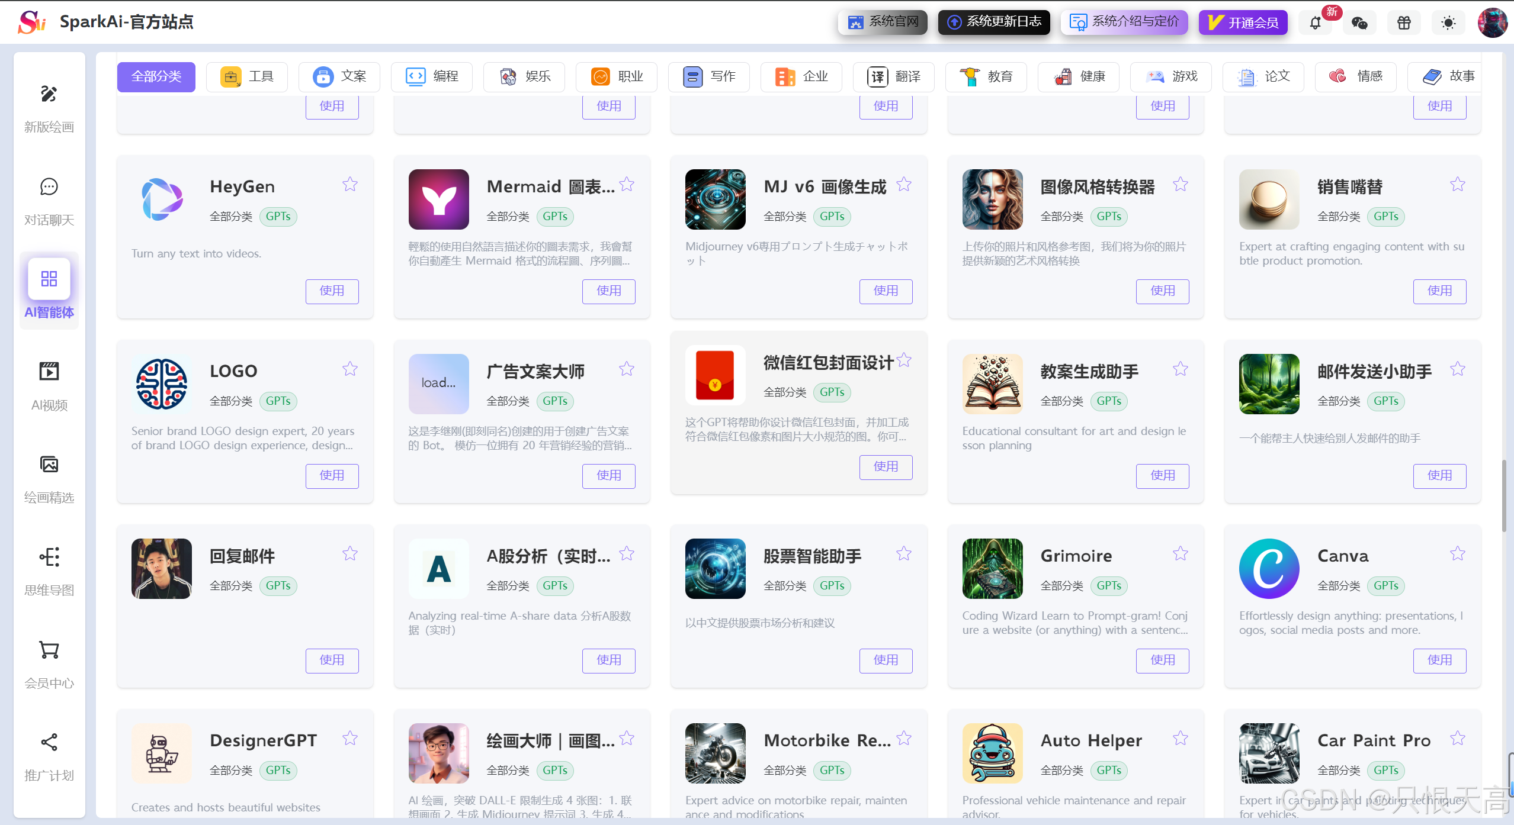The height and width of the screenshot is (825, 1514).
Task: Open 推广计划 share icon
Action: coord(49,742)
